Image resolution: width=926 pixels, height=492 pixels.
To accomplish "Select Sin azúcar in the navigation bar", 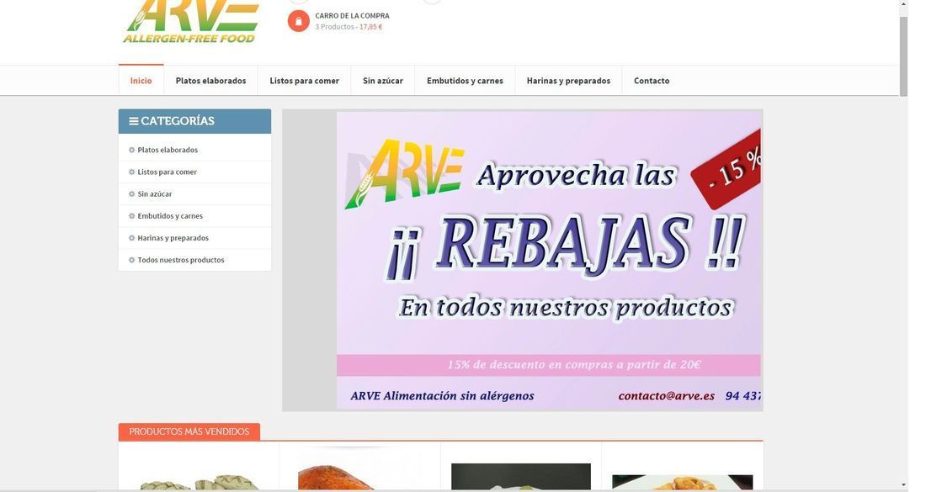I will click(x=383, y=81).
